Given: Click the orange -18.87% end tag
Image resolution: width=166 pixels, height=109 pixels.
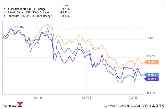Looking at the screenshot, I should [151, 62].
